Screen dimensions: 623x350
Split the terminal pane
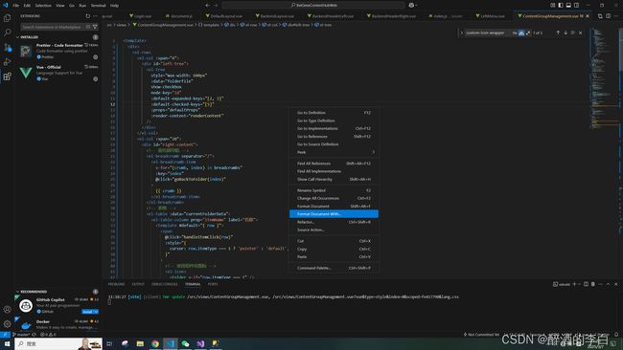click(586, 284)
